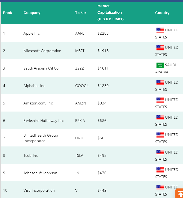Click the US flag in Berkshire Hathaway row

(x=160, y=118)
